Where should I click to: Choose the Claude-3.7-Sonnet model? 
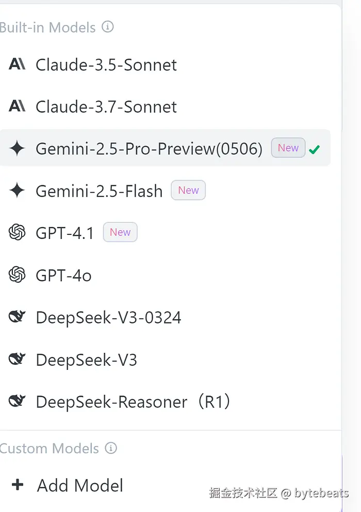click(106, 107)
